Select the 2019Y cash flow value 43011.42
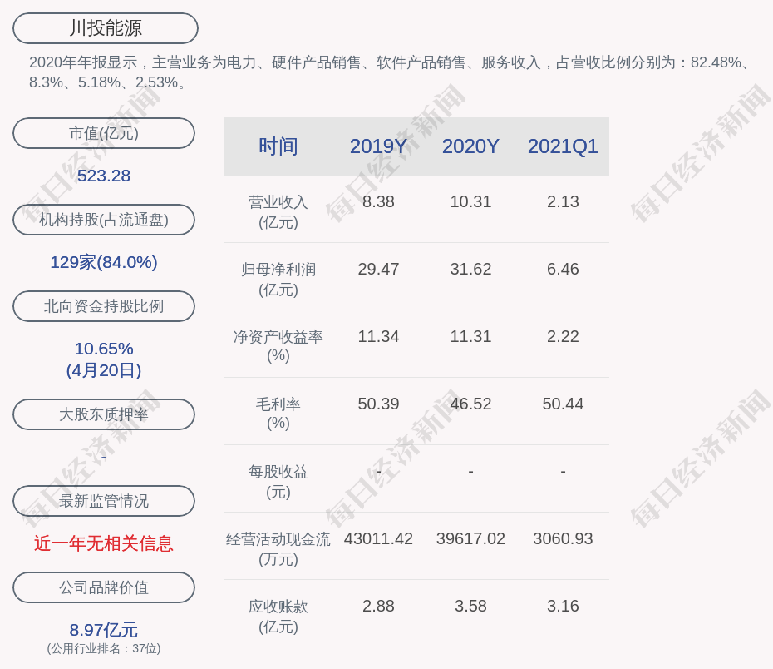This screenshot has width=773, height=669. [x=378, y=538]
